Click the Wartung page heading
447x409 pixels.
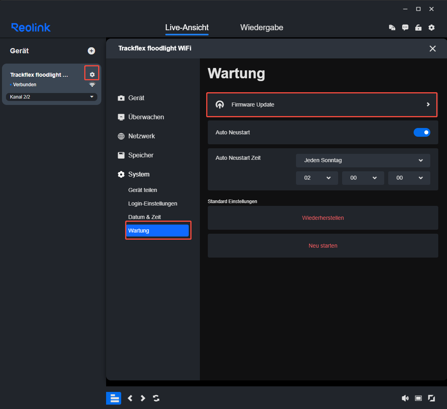tap(236, 74)
